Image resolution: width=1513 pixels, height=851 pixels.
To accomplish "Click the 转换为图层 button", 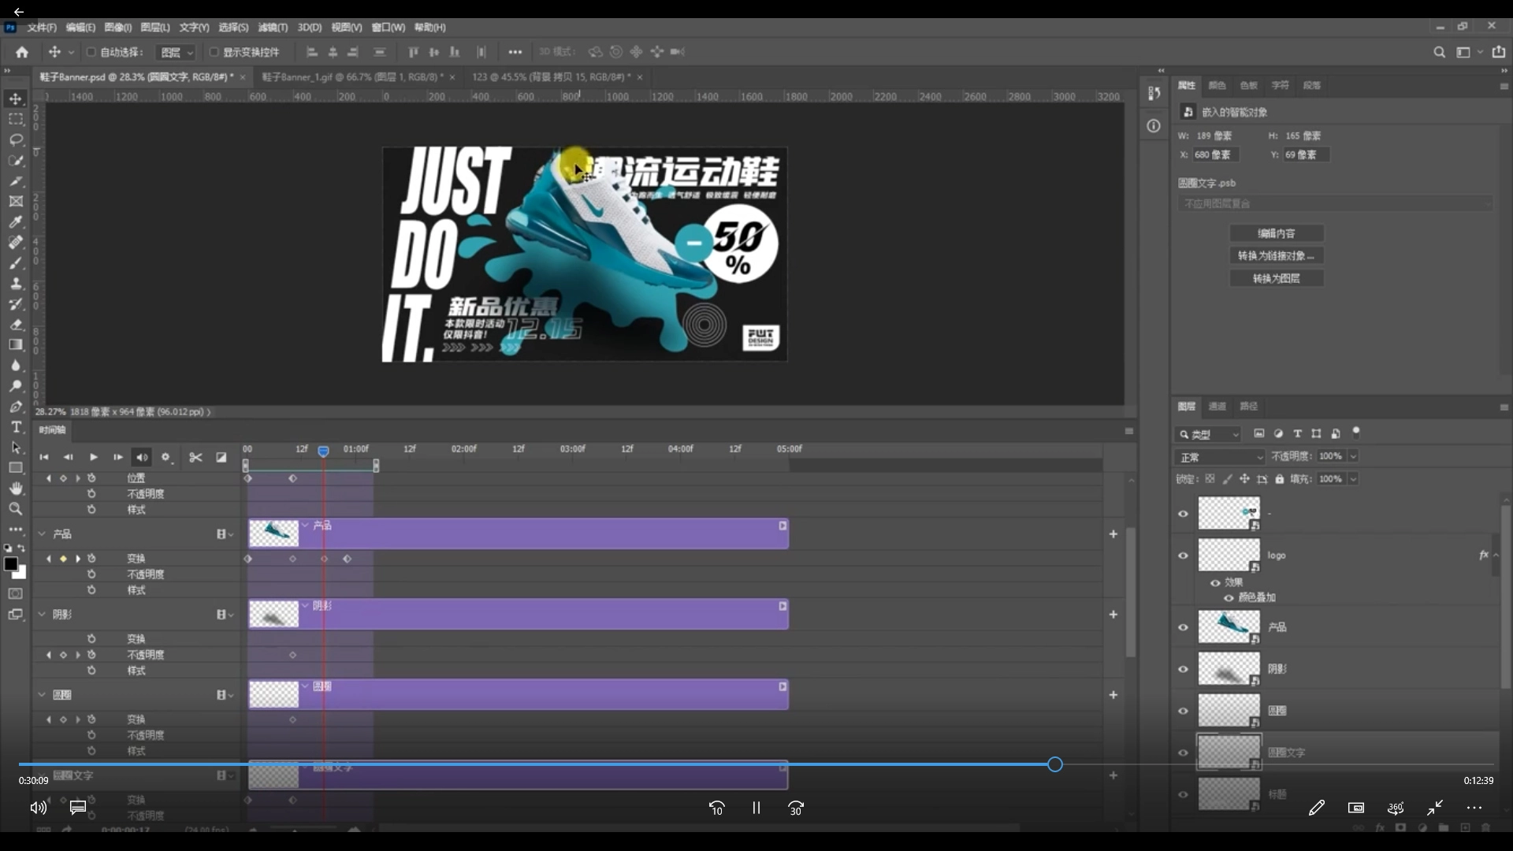I will 1276,278.
